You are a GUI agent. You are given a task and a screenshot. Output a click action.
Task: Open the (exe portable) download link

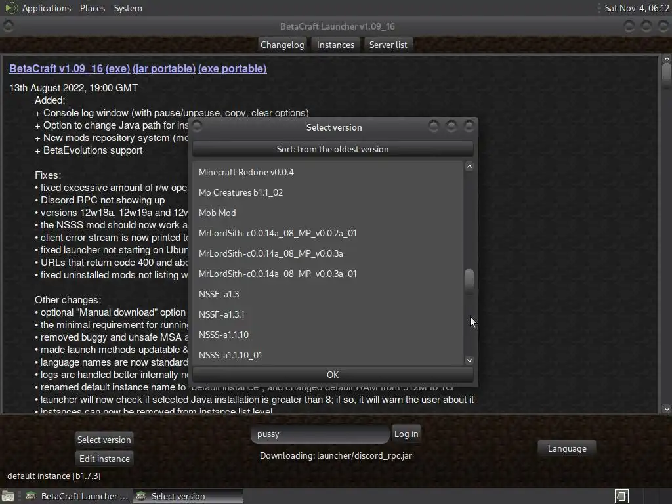[232, 68]
